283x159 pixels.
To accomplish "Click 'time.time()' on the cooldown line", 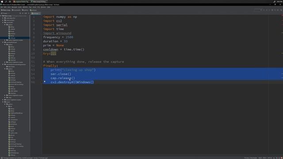I will coord(74,49).
